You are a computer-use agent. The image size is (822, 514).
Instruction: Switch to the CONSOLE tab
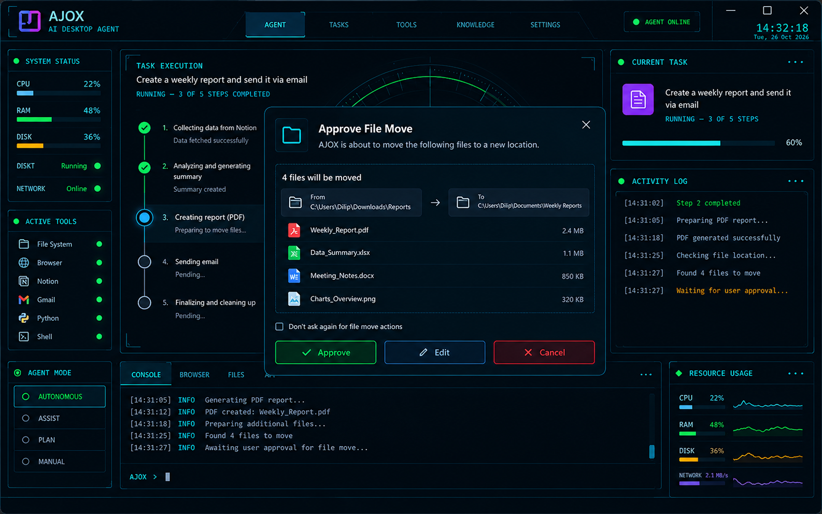[x=146, y=375]
